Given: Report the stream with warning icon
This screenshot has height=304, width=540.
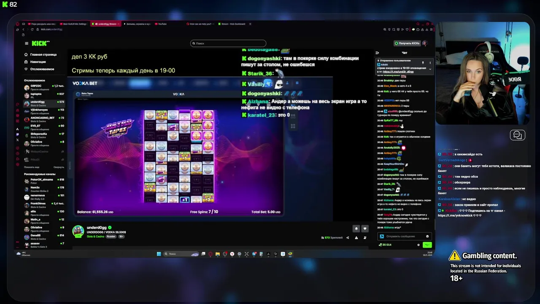Looking at the screenshot, I should pyautogui.click(x=356, y=238).
